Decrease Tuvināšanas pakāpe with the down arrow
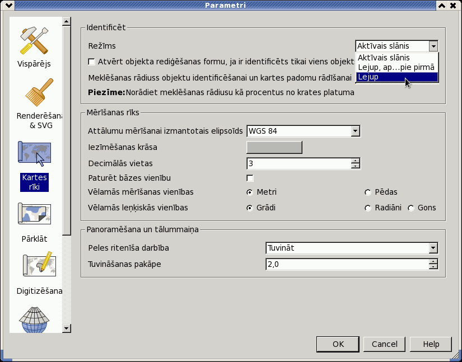This screenshot has width=462, height=362. point(433,267)
